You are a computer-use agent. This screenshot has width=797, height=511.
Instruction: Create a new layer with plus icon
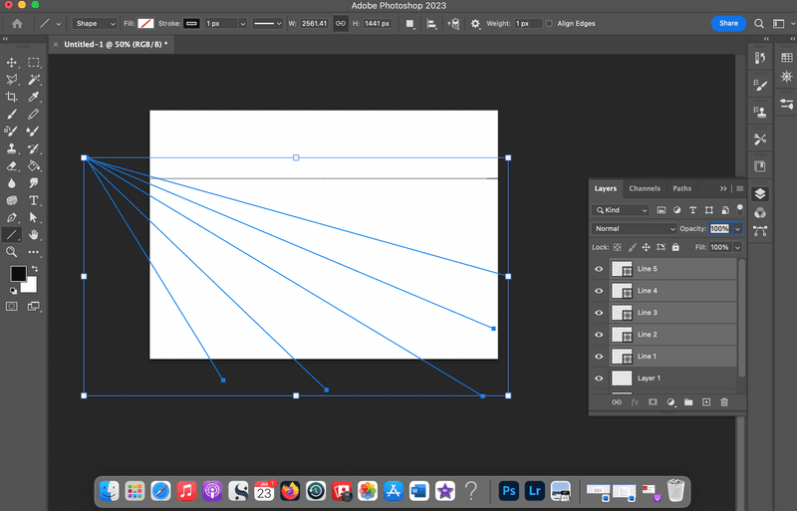pyautogui.click(x=706, y=401)
